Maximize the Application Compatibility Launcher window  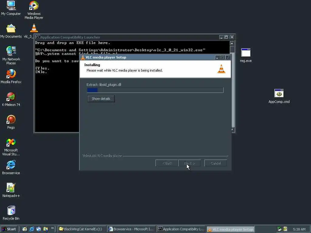click(x=226, y=37)
